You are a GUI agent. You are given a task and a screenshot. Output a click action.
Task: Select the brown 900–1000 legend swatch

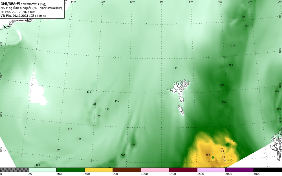tap(127, 170)
